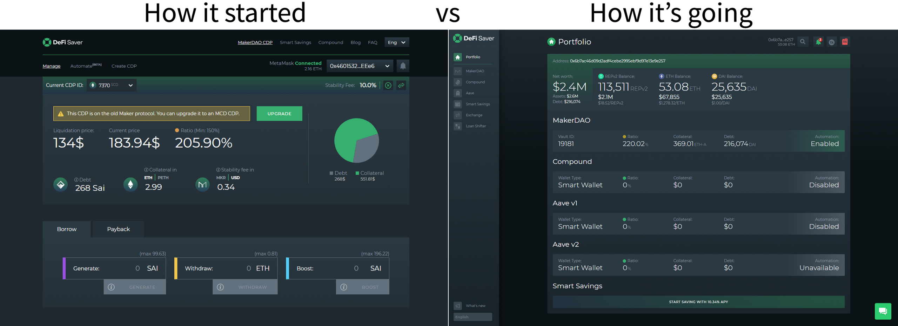This screenshot has height=326, width=898.
Task: Toggle collateral display to PETH
Action: (163, 178)
